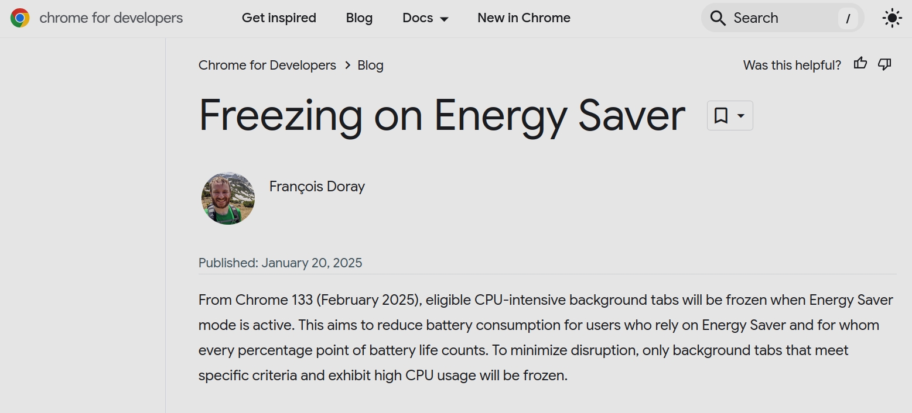Click the Blog breadcrumb link

pyautogui.click(x=370, y=65)
